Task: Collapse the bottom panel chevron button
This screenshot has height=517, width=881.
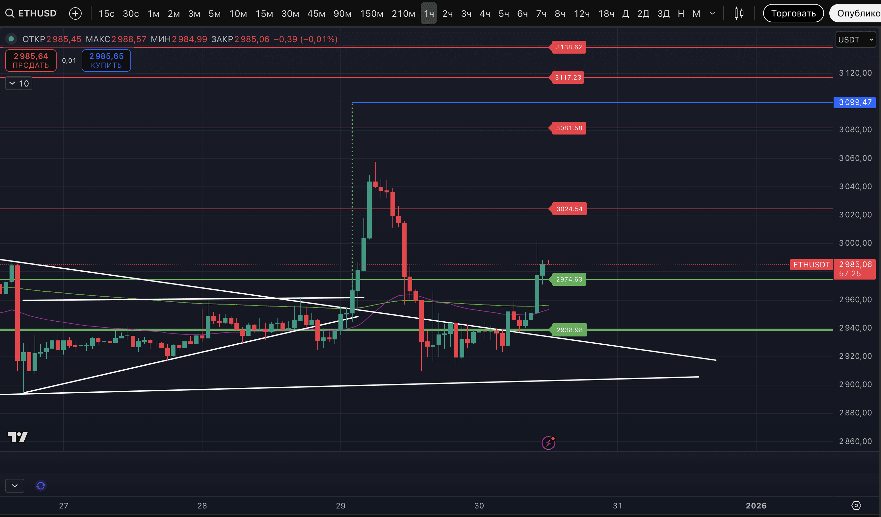Action: 15,485
